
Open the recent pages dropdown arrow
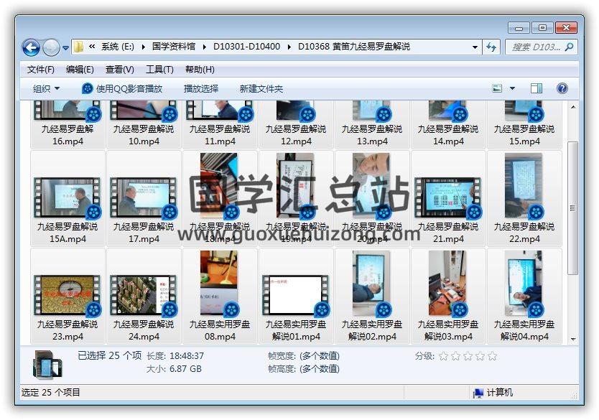coord(66,48)
